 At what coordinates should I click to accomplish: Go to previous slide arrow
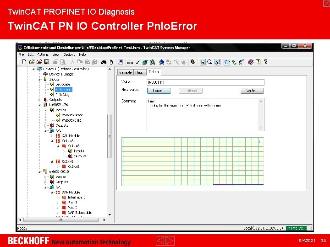(160, 241)
